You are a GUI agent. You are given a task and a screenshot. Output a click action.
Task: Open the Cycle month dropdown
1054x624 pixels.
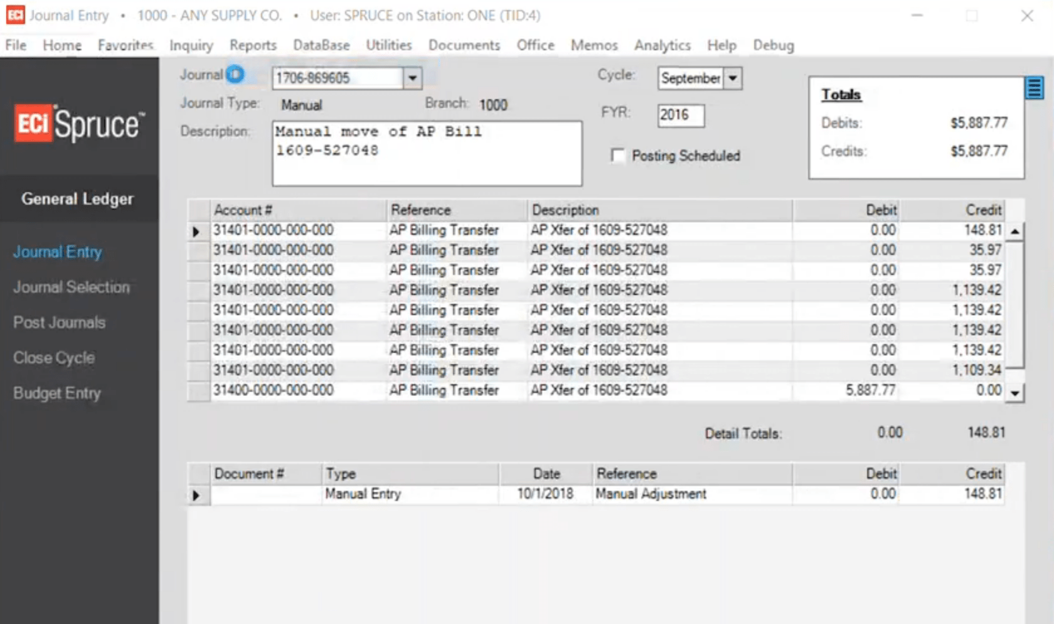[732, 78]
